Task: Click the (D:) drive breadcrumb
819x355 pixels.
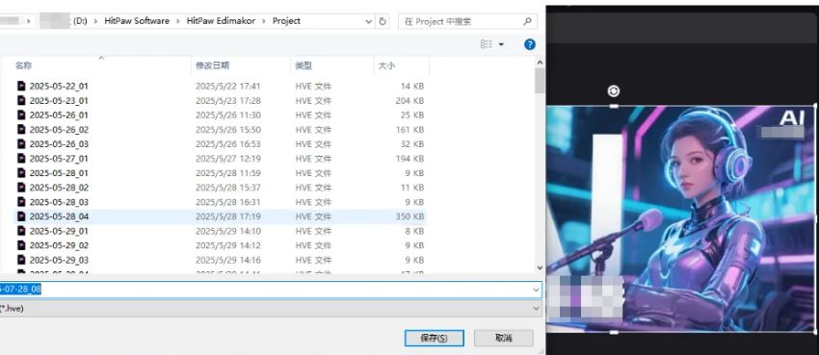Action: tap(80, 21)
